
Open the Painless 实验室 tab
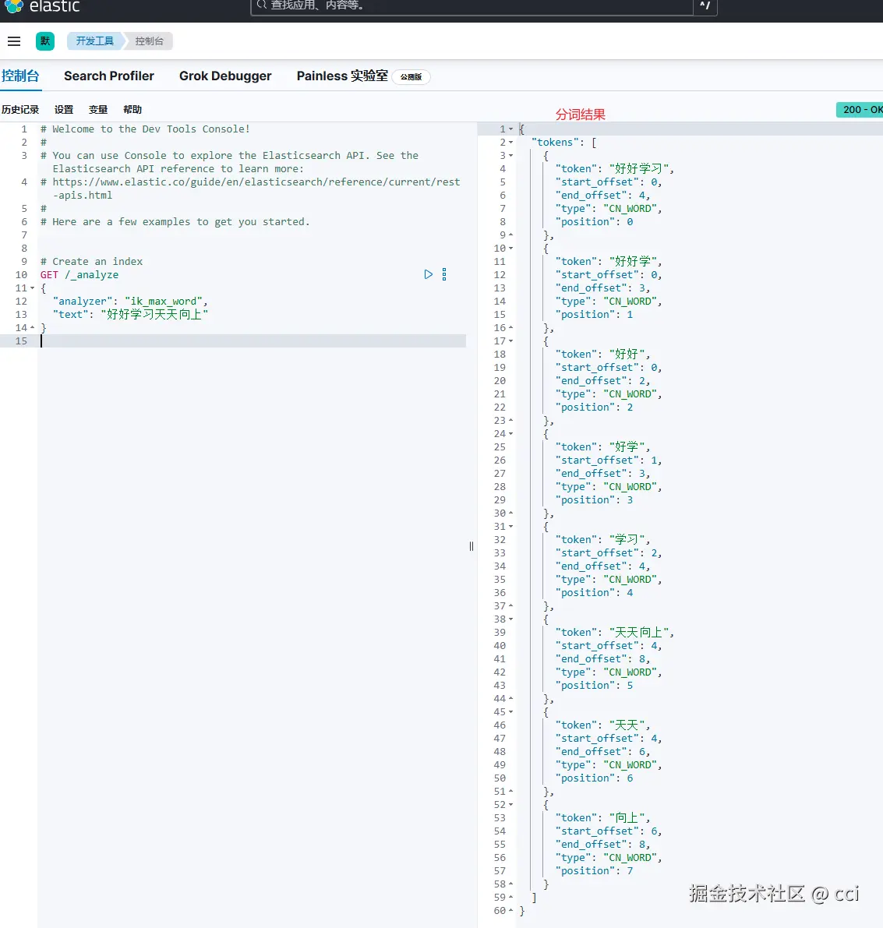coord(342,76)
